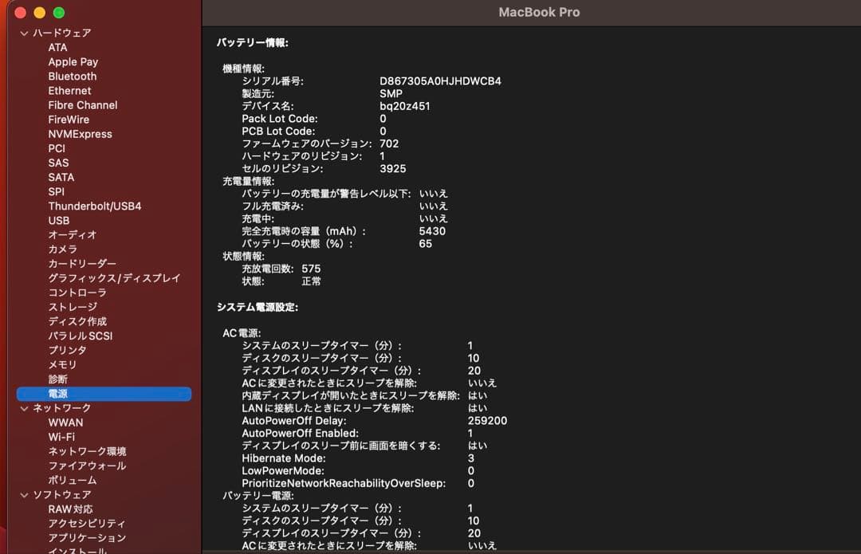
Task: Open カードリーダー entry
Action: (82, 264)
